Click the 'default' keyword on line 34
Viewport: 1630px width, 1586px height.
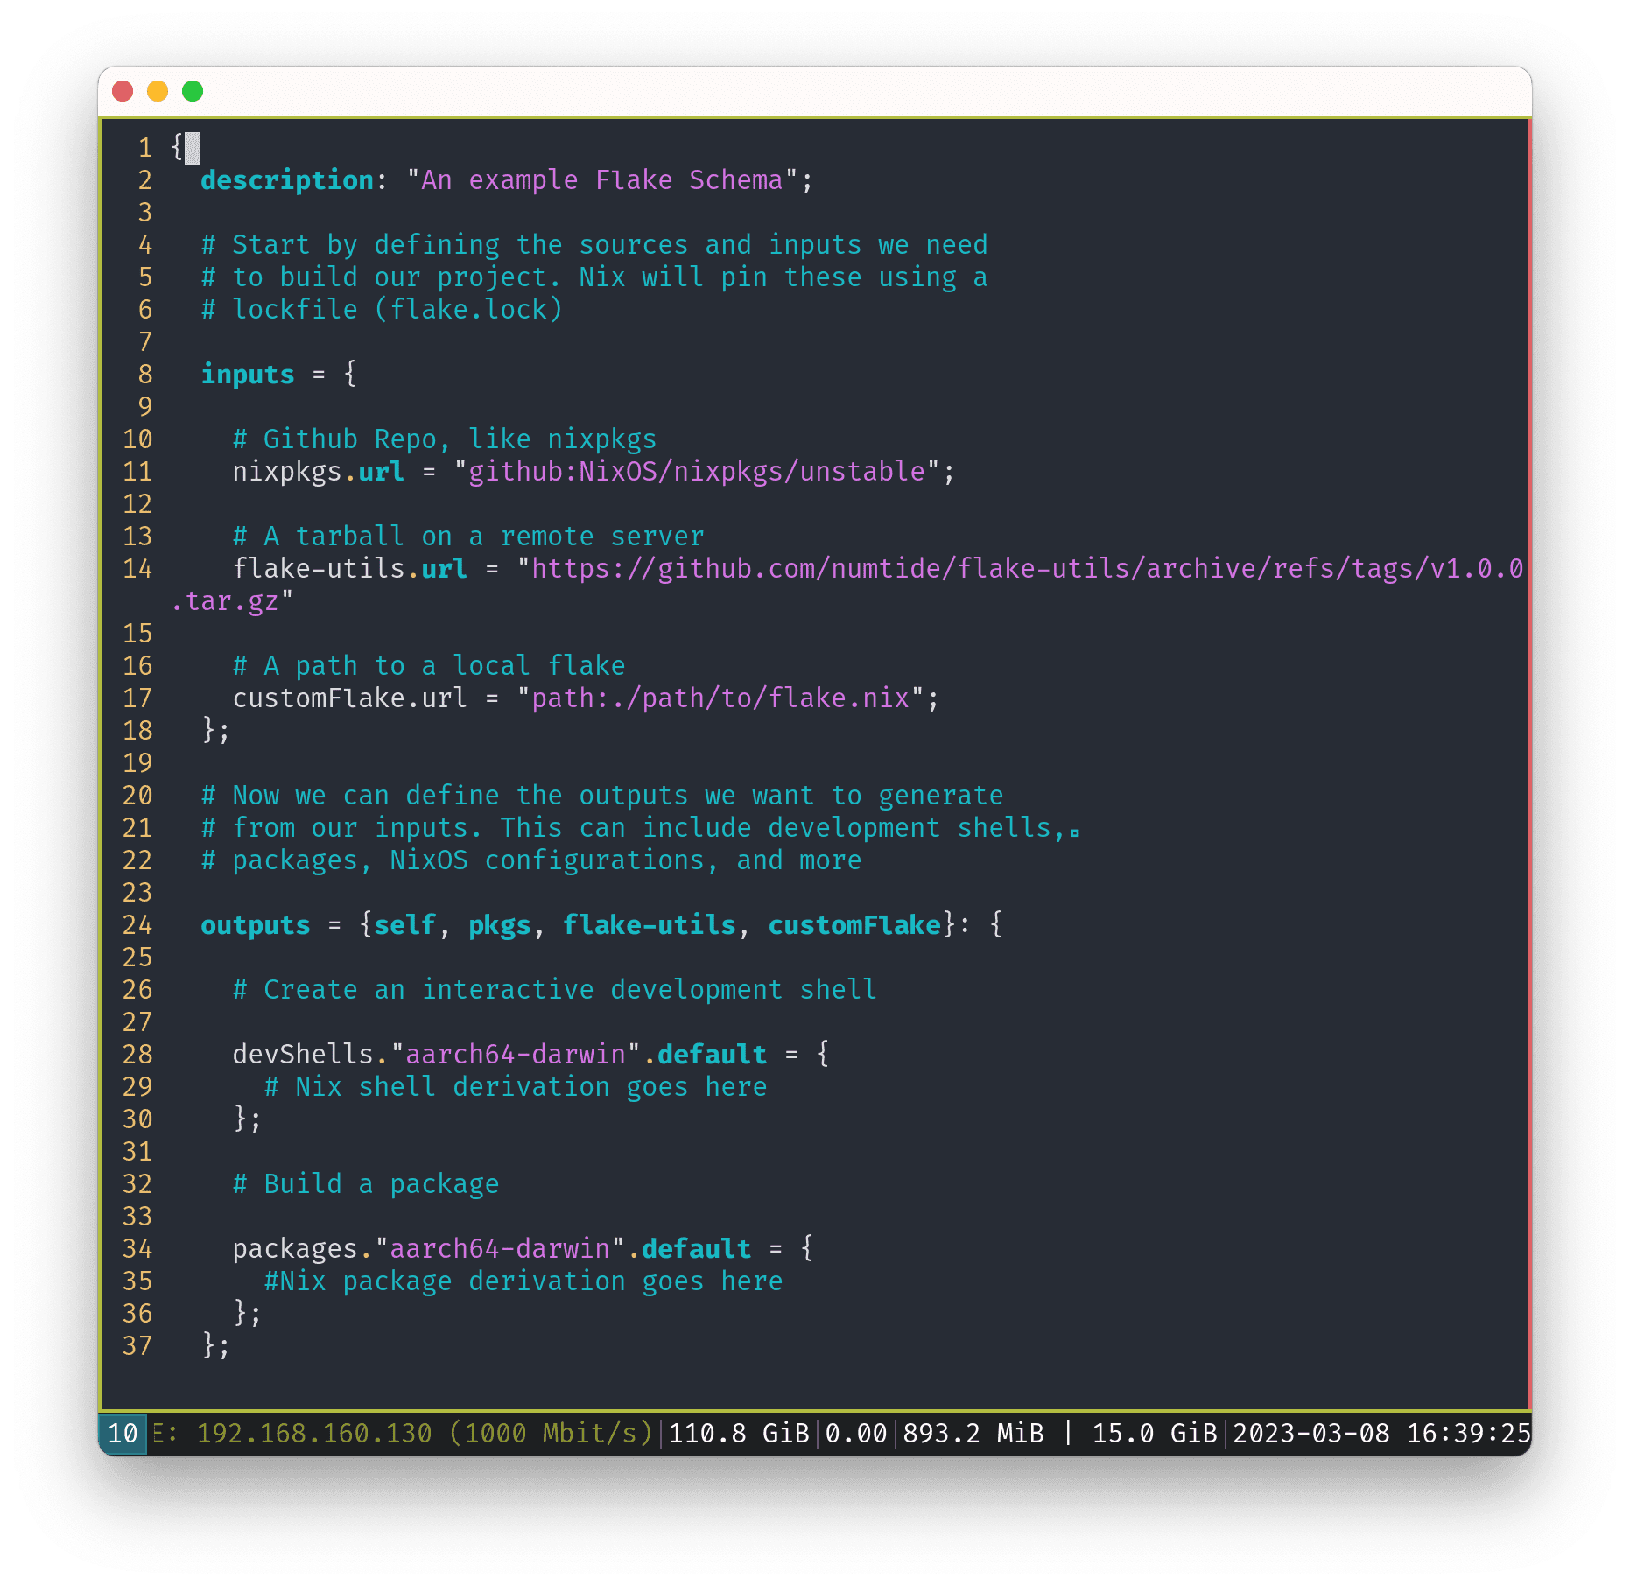tap(697, 1249)
